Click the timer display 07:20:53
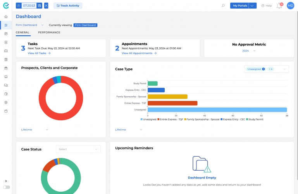Image resolution: width=298 pixels, height=194 pixels. click(x=29, y=5)
